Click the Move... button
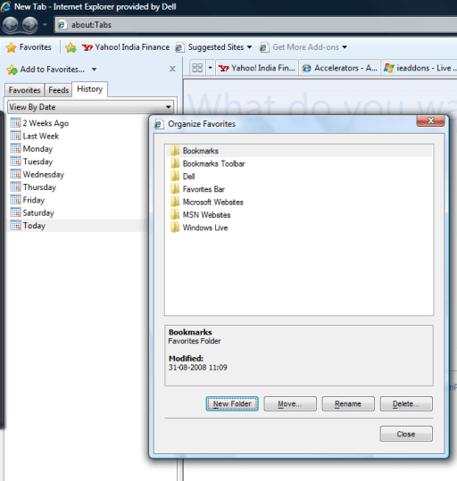The width and height of the screenshot is (457, 481). click(x=290, y=403)
